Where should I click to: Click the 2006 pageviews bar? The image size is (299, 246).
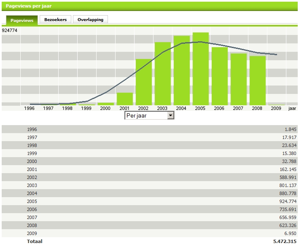(220, 76)
